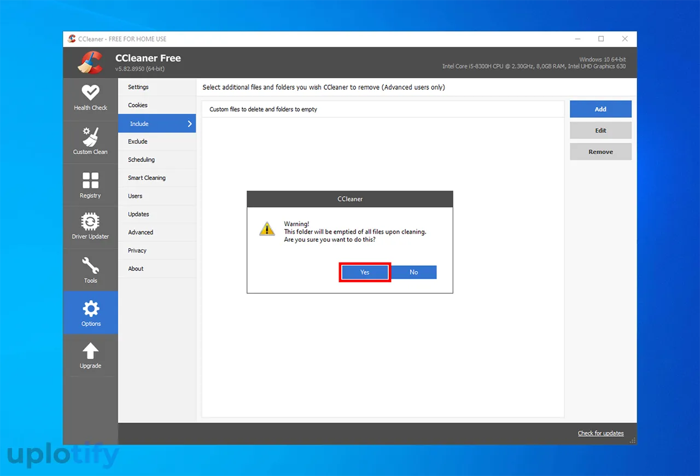
Task: Open the Scheduling options page
Action: click(x=157, y=160)
